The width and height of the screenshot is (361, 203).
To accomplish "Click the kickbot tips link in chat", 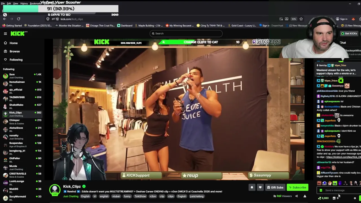I will (x=344, y=157).
